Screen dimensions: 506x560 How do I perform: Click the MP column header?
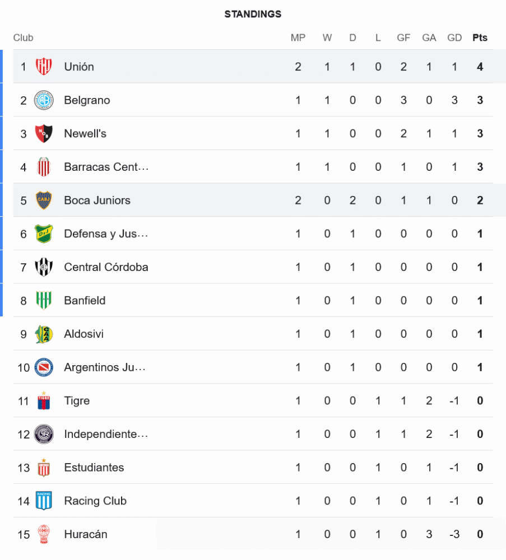click(x=298, y=38)
